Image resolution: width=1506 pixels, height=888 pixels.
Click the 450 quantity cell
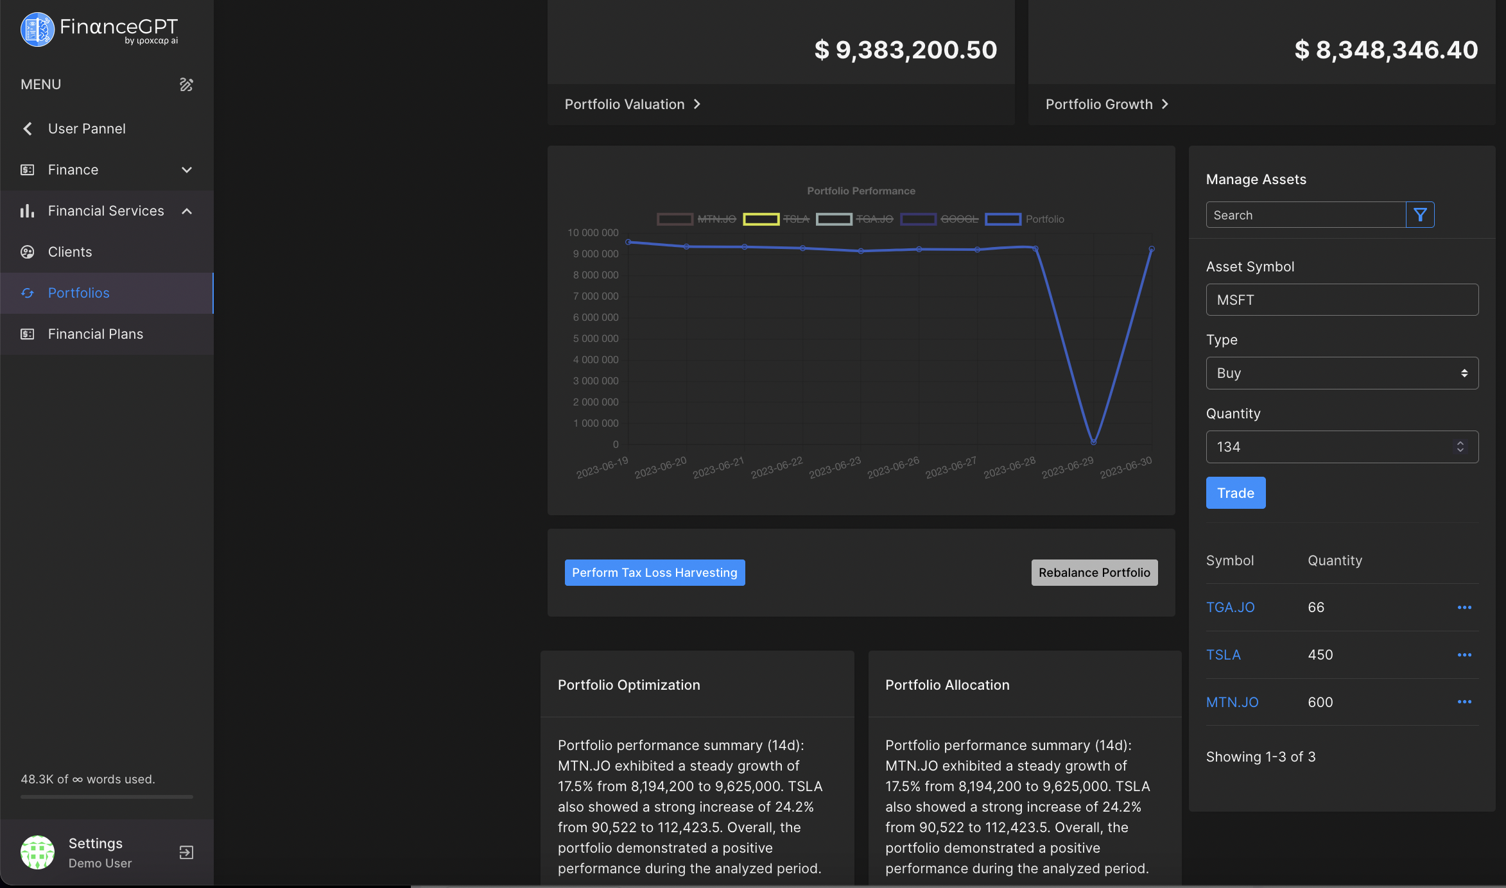[x=1320, y=654]
